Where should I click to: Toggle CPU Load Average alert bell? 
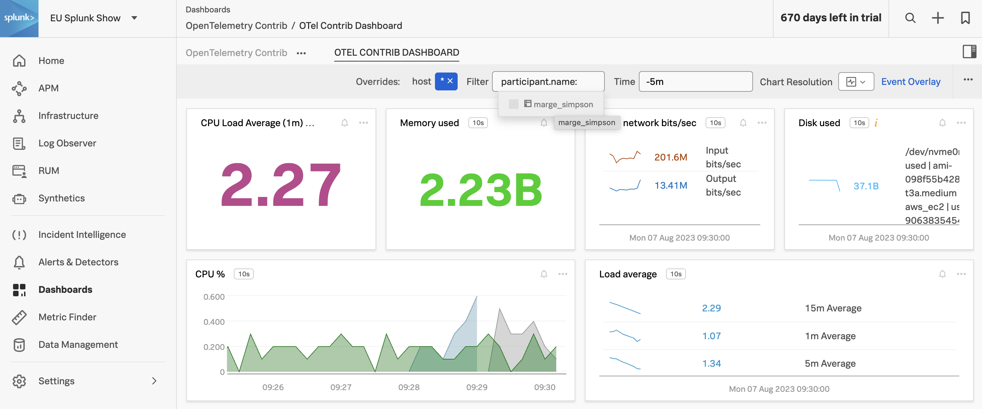point(345,123)
